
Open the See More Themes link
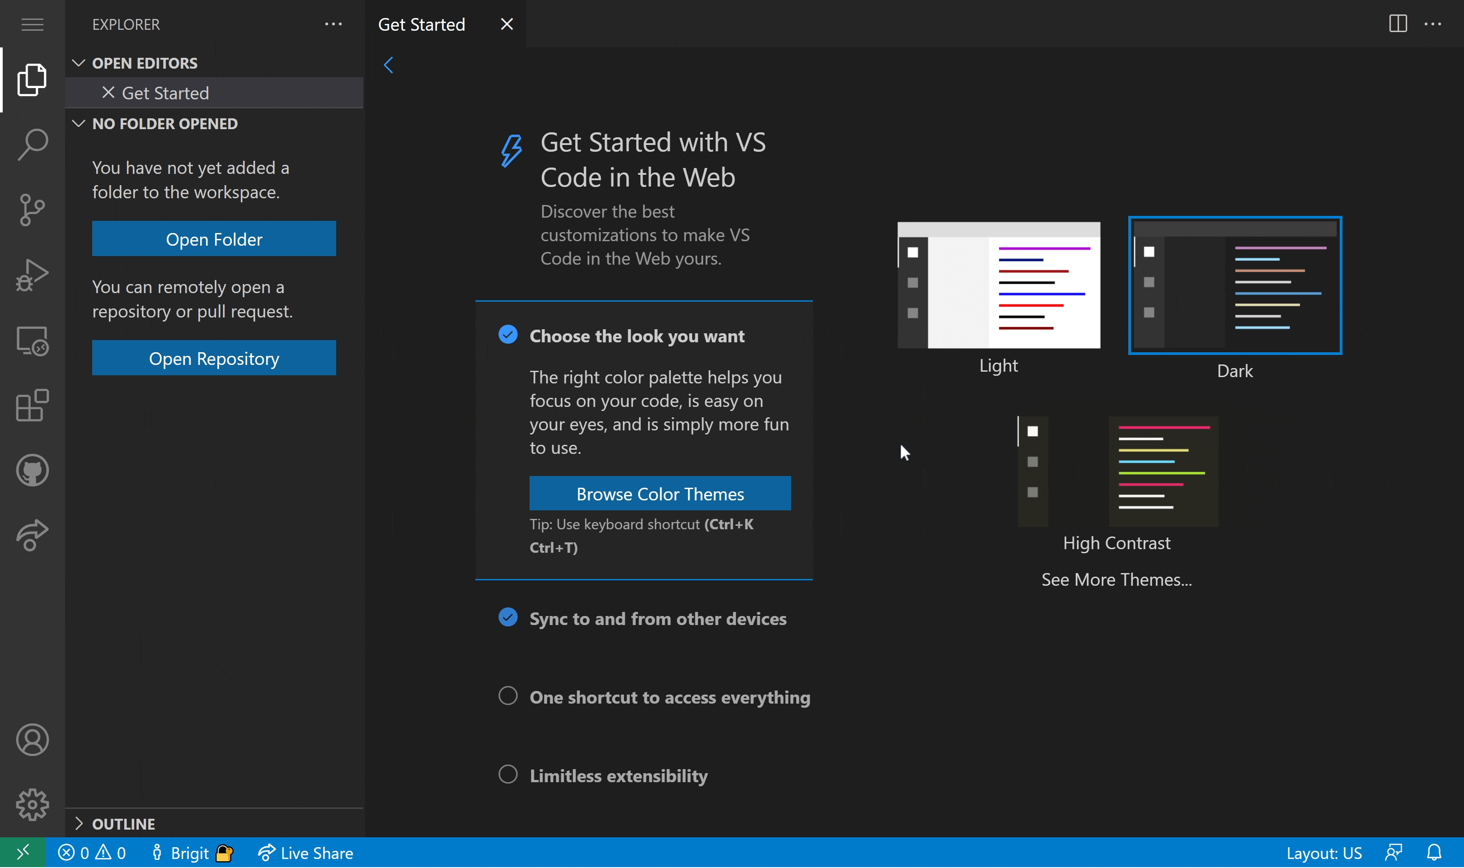[x=1117, y=579]
